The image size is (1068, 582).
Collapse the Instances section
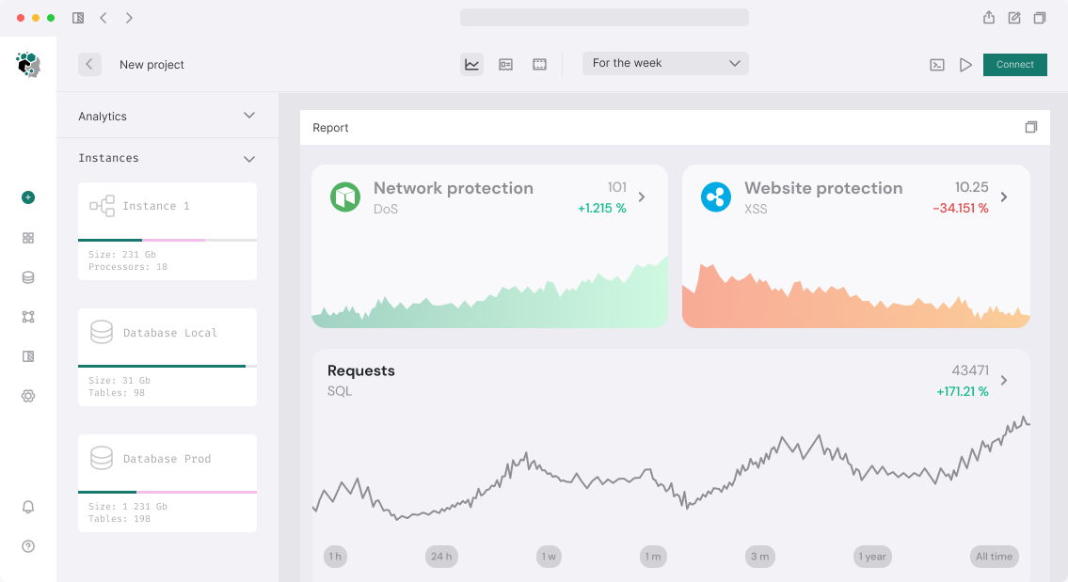(249, 159)
